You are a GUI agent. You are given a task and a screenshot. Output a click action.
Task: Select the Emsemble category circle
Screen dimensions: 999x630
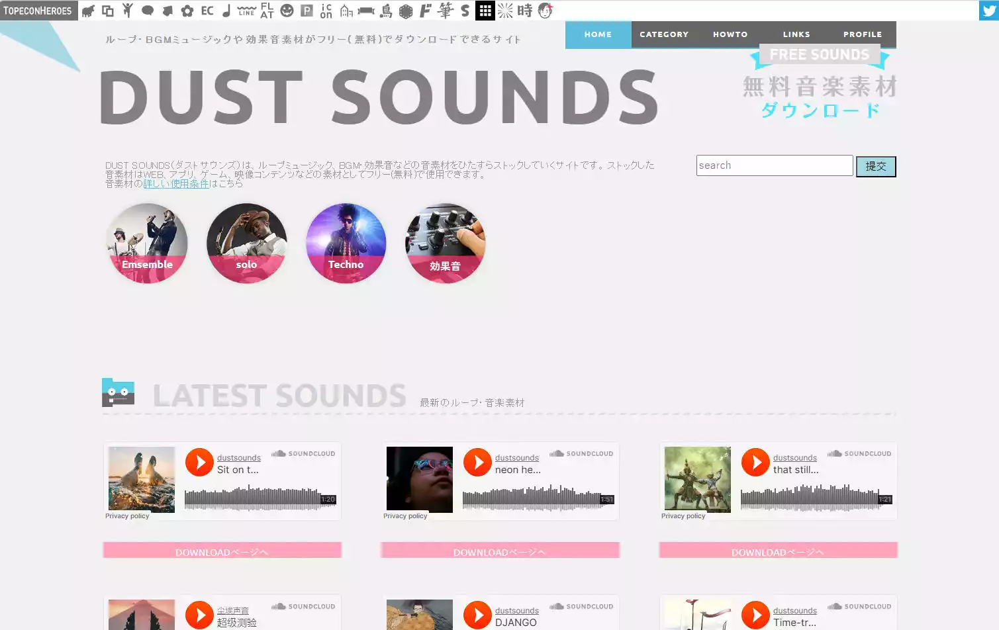[147, 243]
